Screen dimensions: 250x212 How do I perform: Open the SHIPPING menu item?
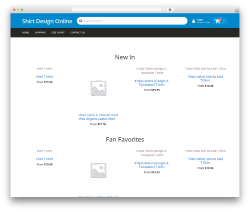(x=40, y=33)
